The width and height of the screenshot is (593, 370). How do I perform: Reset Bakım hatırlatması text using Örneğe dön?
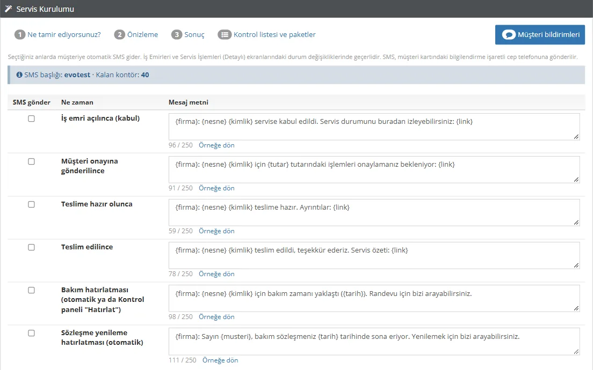(x=216, y=317)
